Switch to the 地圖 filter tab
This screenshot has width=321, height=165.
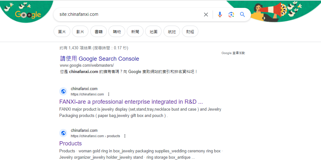[153, 31]
